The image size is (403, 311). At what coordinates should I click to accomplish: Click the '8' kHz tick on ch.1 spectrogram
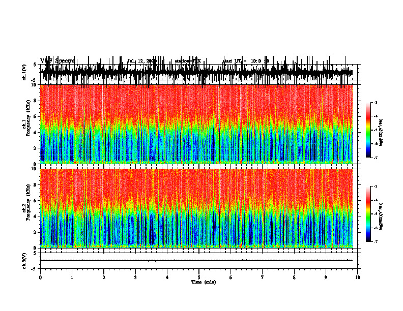35,101
